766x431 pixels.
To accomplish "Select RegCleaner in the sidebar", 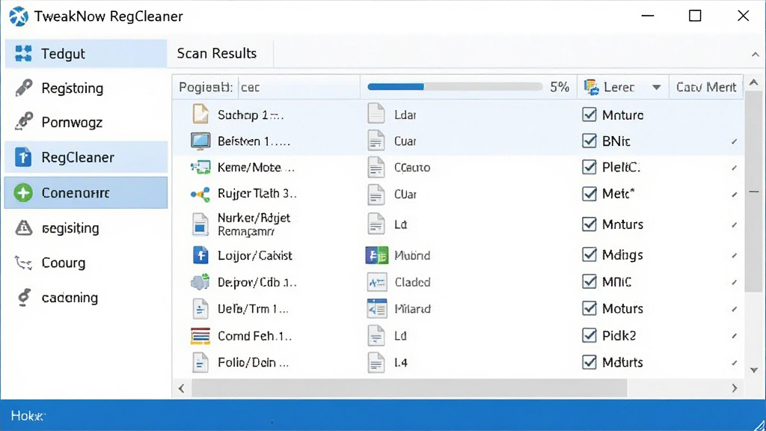I will (86, 157).
